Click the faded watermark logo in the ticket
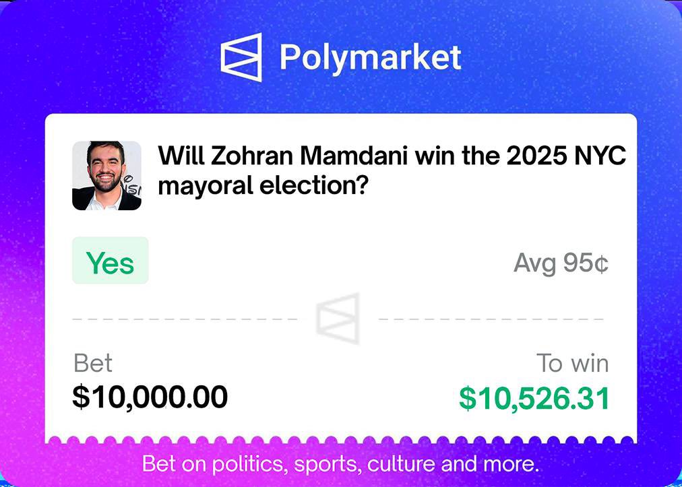The width and height of the screenshot is (682, 487). coord(338,318)
